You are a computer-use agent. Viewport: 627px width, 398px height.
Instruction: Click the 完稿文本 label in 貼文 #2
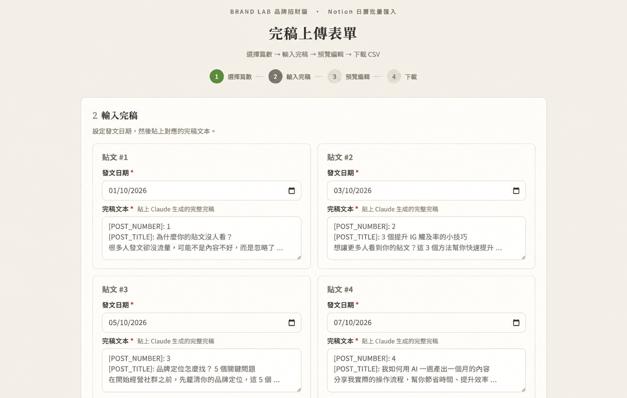click(340, 209)
